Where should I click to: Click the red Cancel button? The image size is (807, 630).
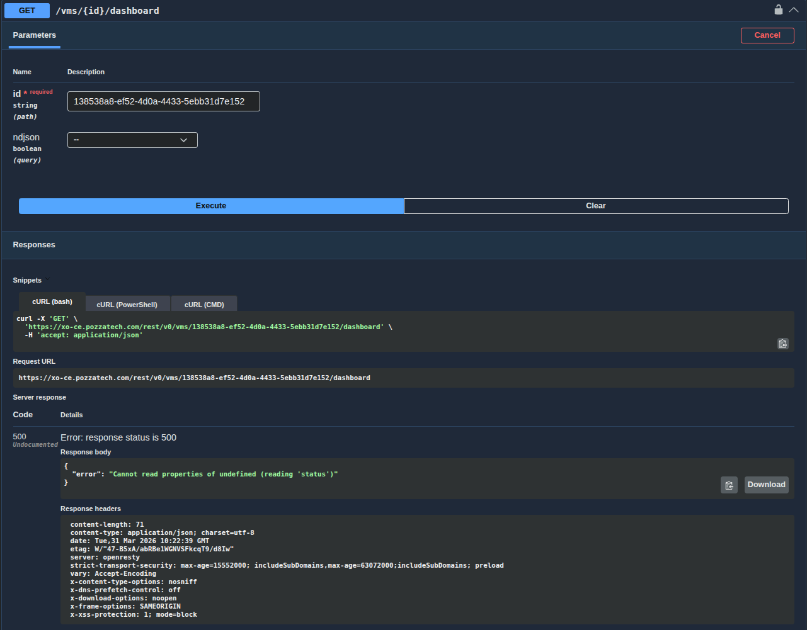(767, 35)
